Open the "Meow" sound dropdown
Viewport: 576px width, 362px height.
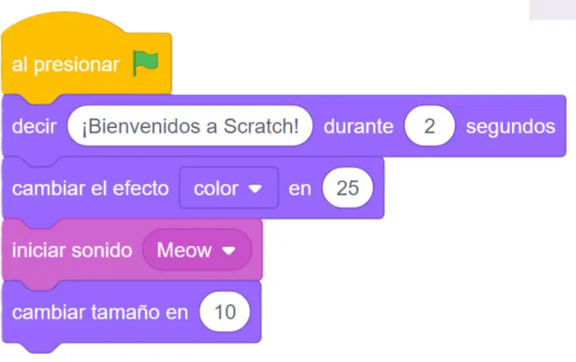198,250
